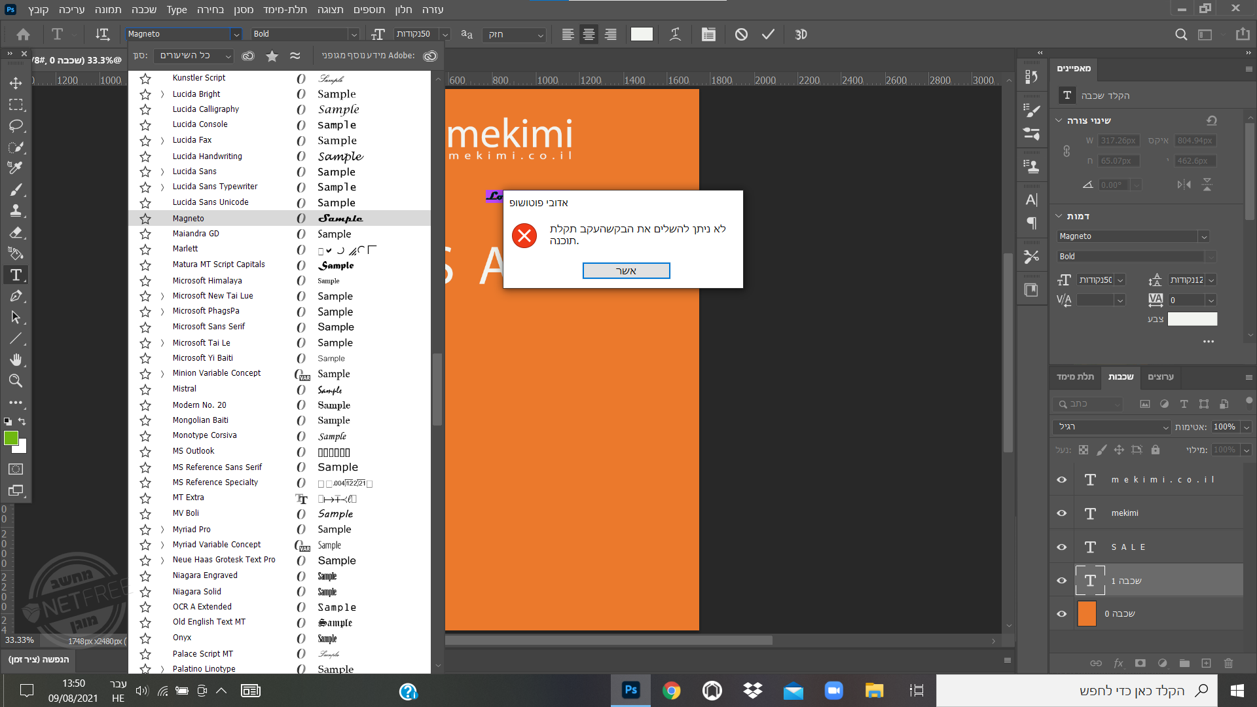Open the Type menu

tap(176, 10)
